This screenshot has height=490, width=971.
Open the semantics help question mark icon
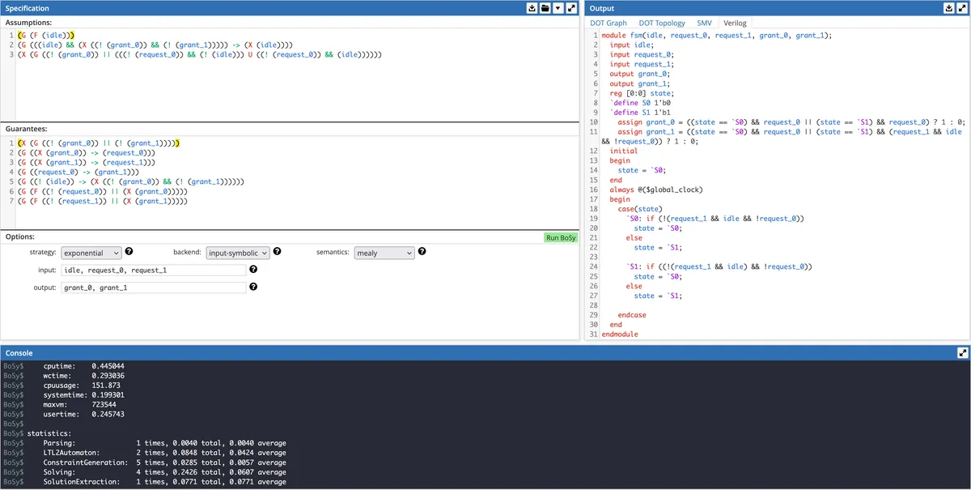(x=422, y=252)
